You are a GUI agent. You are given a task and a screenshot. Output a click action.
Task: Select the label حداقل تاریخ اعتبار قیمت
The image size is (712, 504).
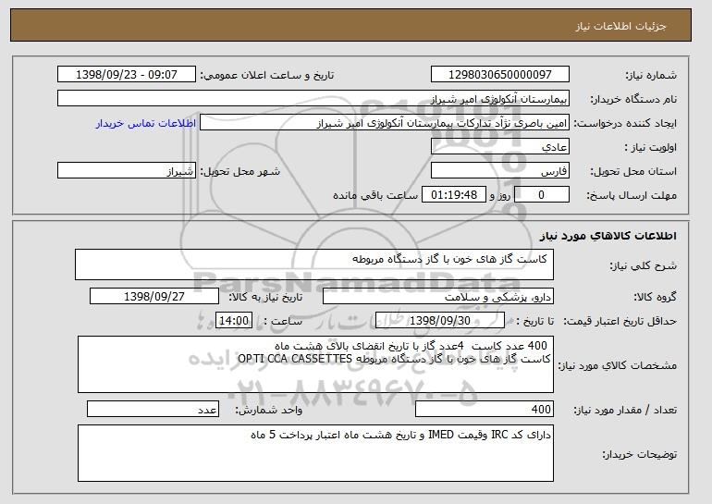point(620,321)
